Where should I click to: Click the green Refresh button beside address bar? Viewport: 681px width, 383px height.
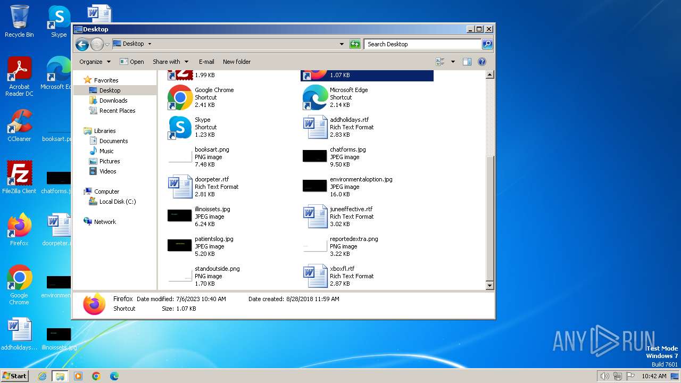tap(355, 44)
